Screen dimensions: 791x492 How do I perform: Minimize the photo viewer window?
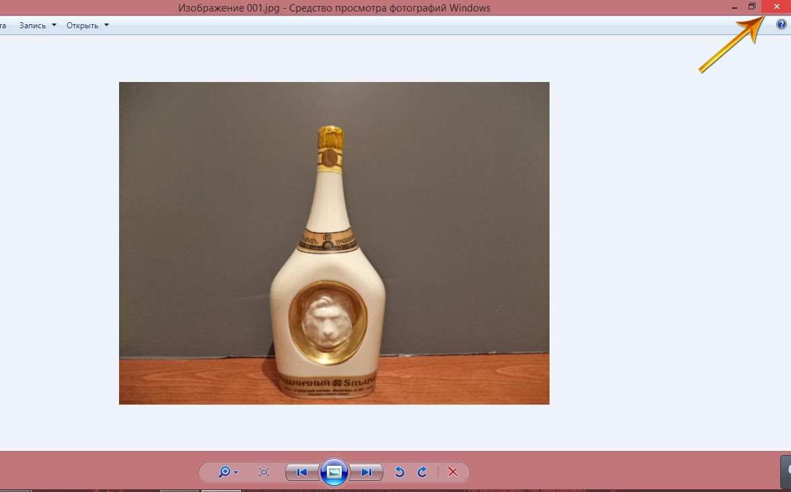tap(735, 7)
